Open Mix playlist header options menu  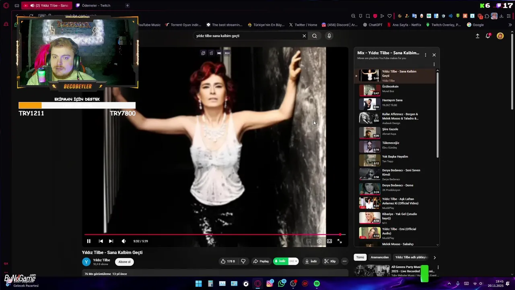click(x=425, y=55)
